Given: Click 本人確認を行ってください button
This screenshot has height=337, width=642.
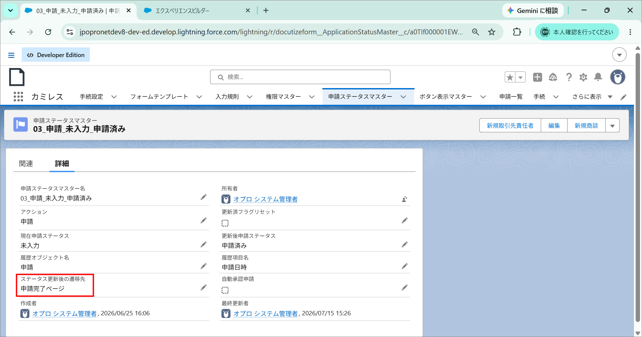Looking at the screenshot, I should [577, 32].
